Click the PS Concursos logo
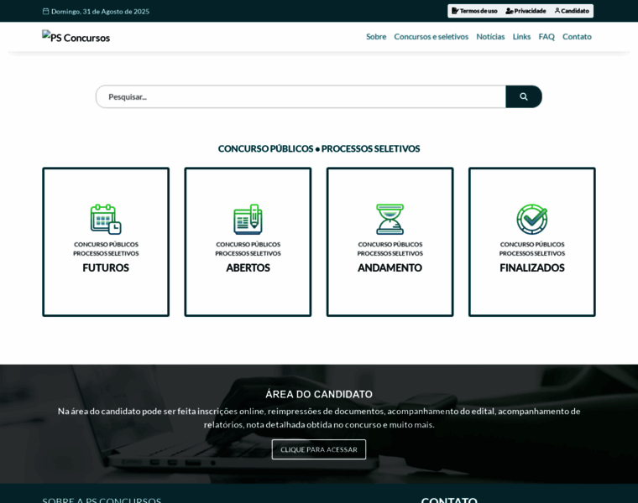This screenshot has height=503, width=638. [76, 37]
